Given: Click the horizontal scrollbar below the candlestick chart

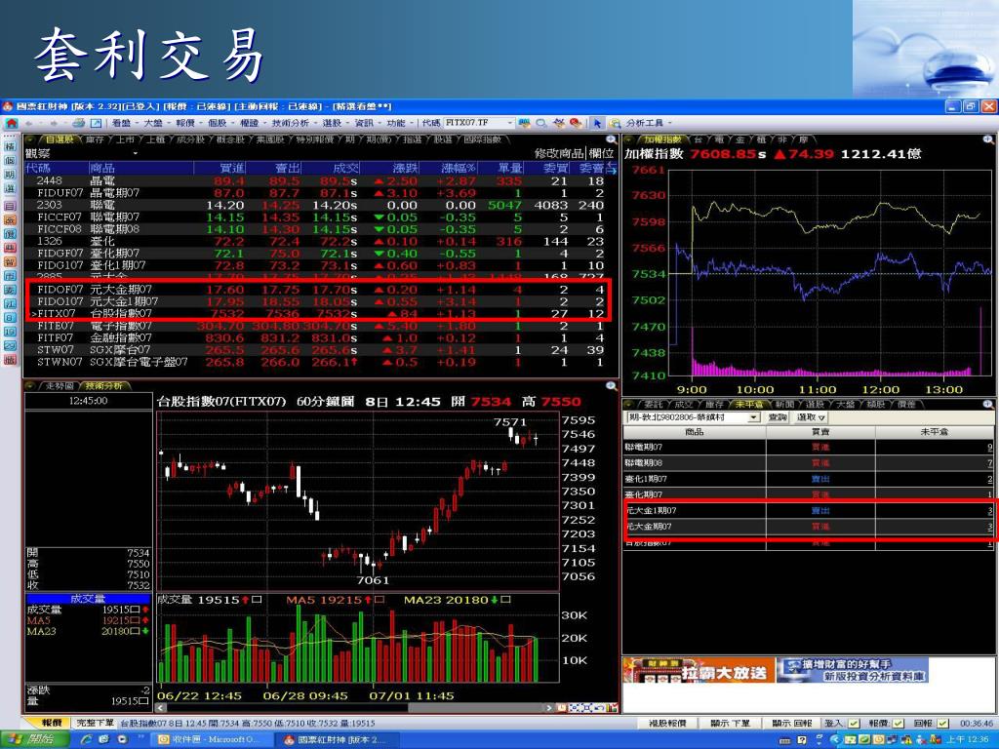Looking at the screenshot, I should (353, 708).
